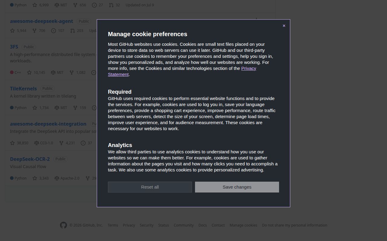Screen dimensions: 387x241
Task: Click the Public badge beside 3FS
Action: click(29, 47)
